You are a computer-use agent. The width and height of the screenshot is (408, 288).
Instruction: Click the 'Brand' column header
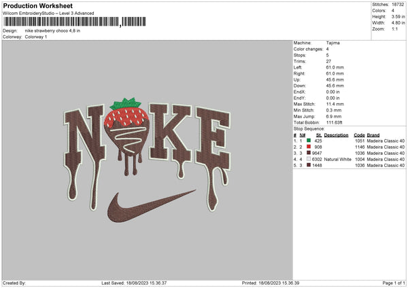373,135
